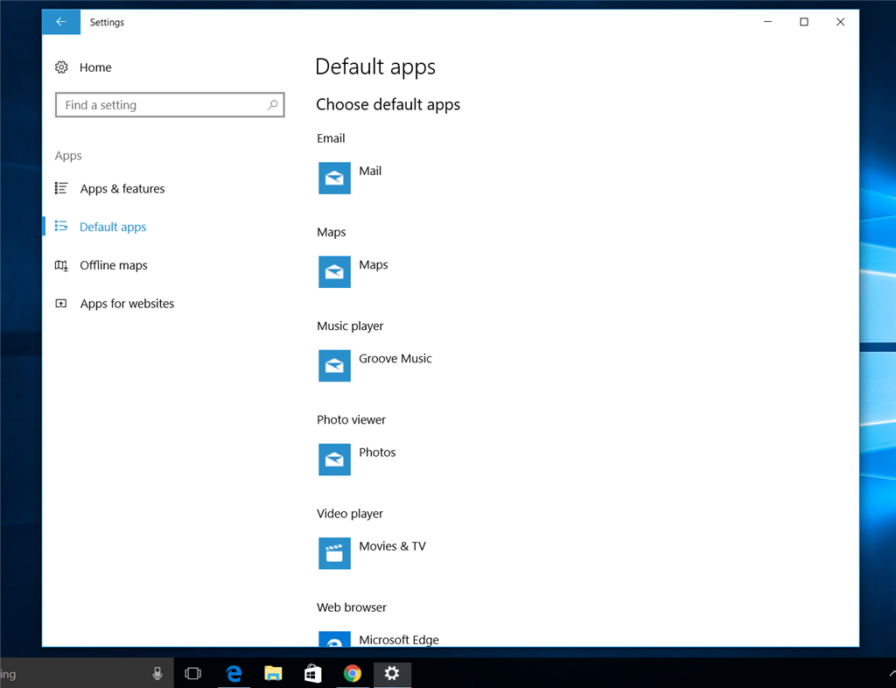Click the icon beside Groove Music

[x=334, y=366]
